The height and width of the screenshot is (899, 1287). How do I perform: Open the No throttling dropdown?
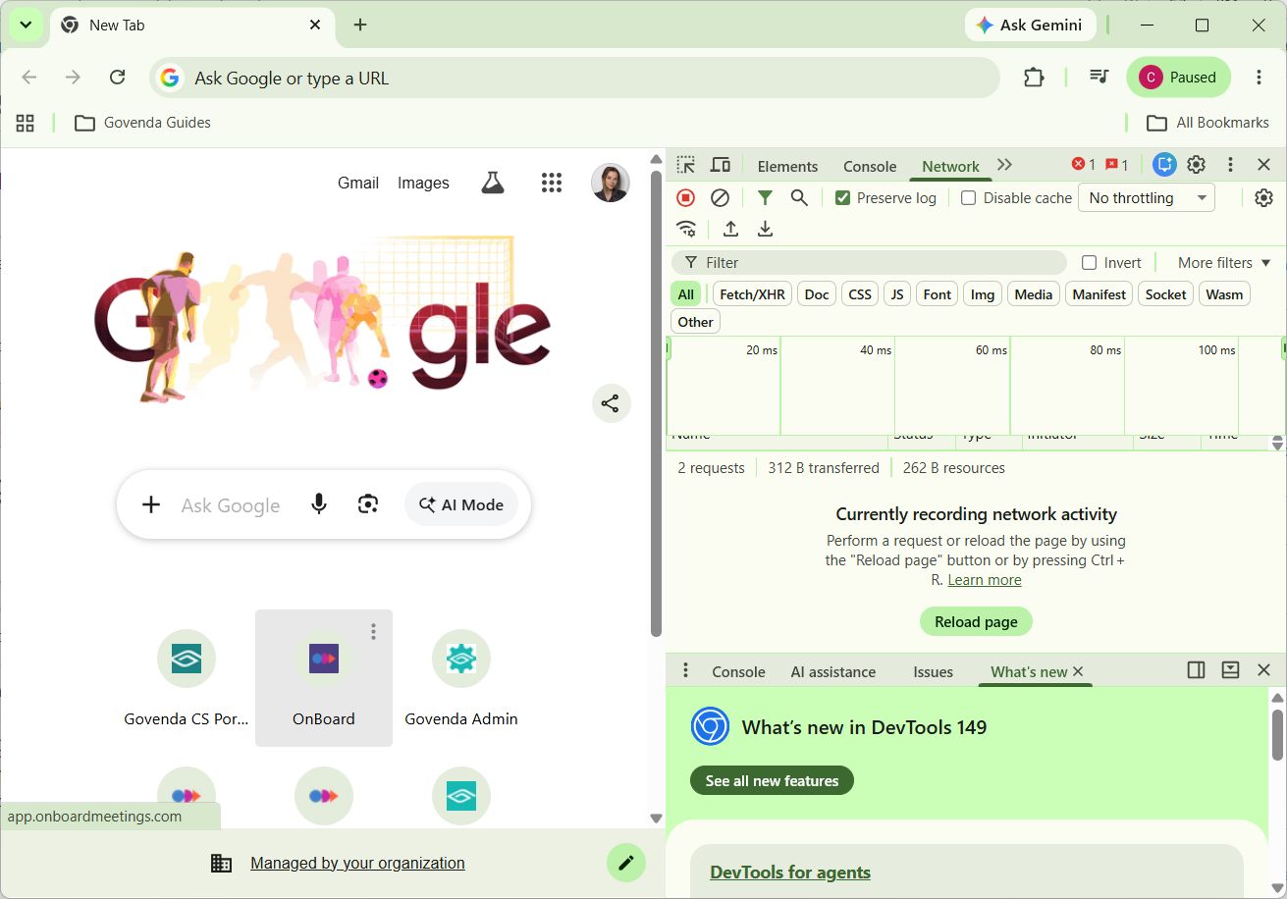pos(1147,198)
